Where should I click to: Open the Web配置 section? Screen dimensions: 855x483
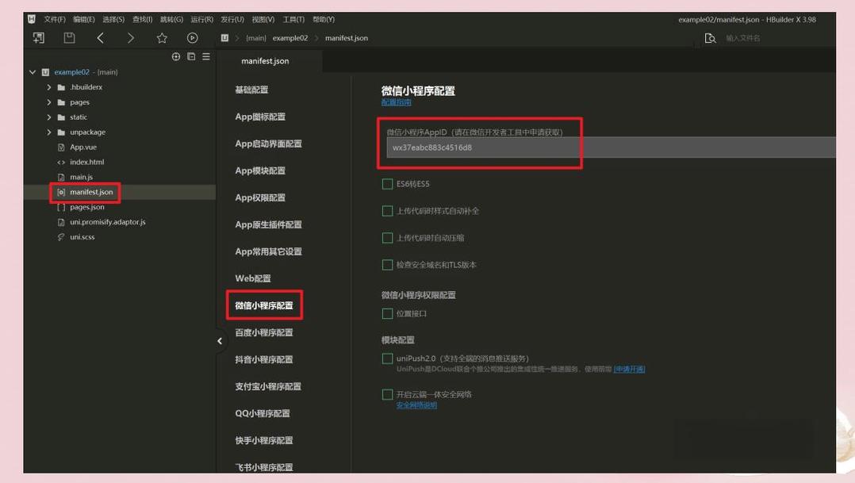pos(252,278)
